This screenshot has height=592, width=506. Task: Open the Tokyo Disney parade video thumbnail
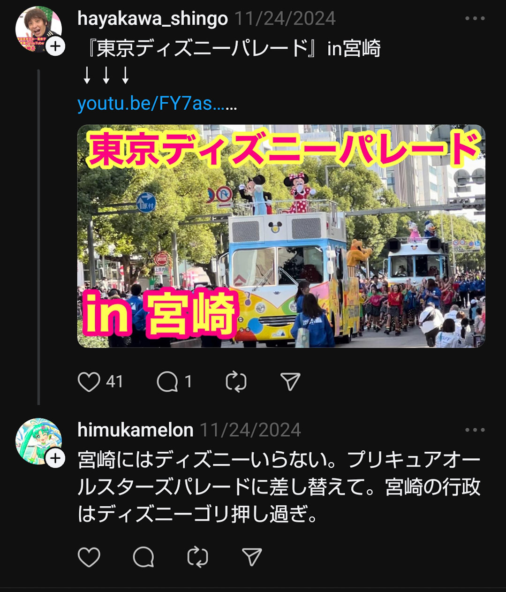point(281,236)
